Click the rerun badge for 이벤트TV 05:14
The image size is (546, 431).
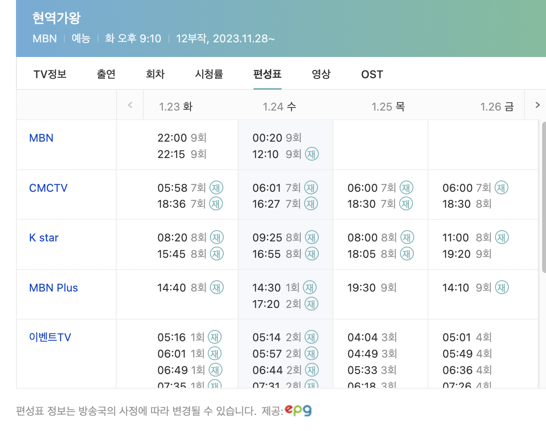[311, 337]
